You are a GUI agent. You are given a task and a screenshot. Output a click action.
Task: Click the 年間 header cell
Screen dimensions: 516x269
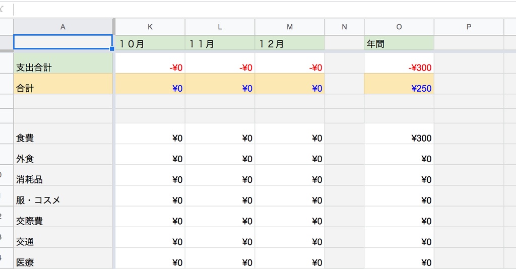point(399,43)
